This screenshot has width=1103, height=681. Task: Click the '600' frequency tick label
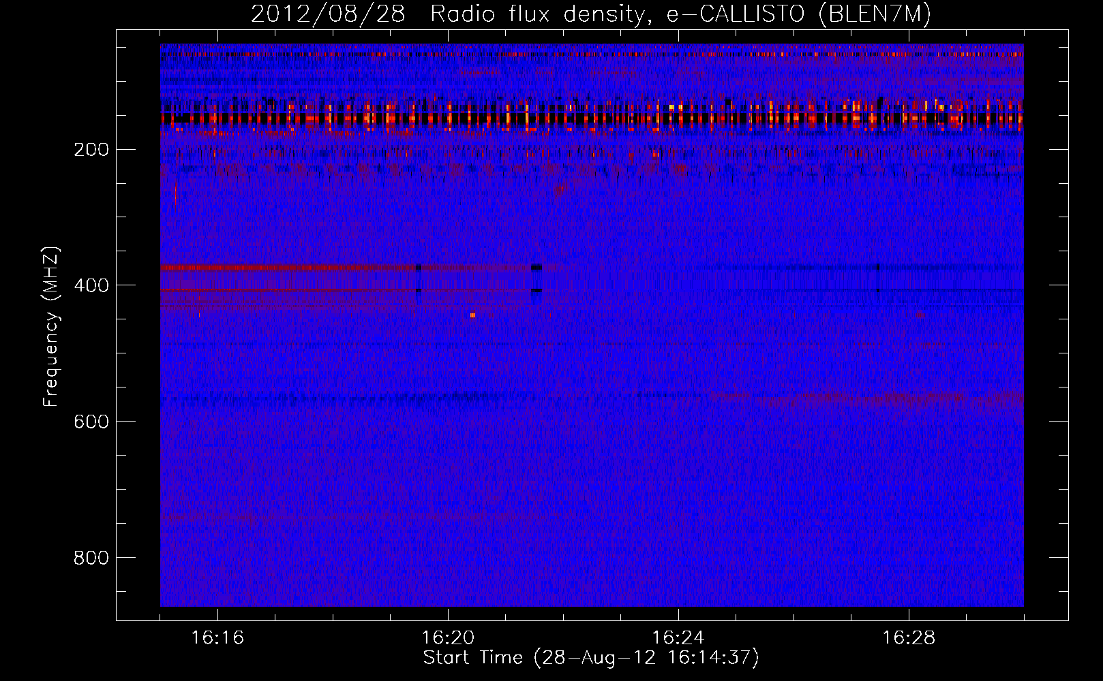tap(91, 422)
